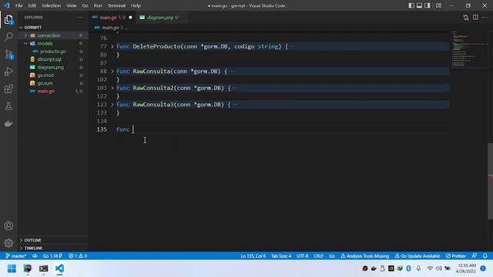The width and height of the screenshot is (493, 277).
Task: Open the Docker whale view
Action: click(x=8, y=123)
